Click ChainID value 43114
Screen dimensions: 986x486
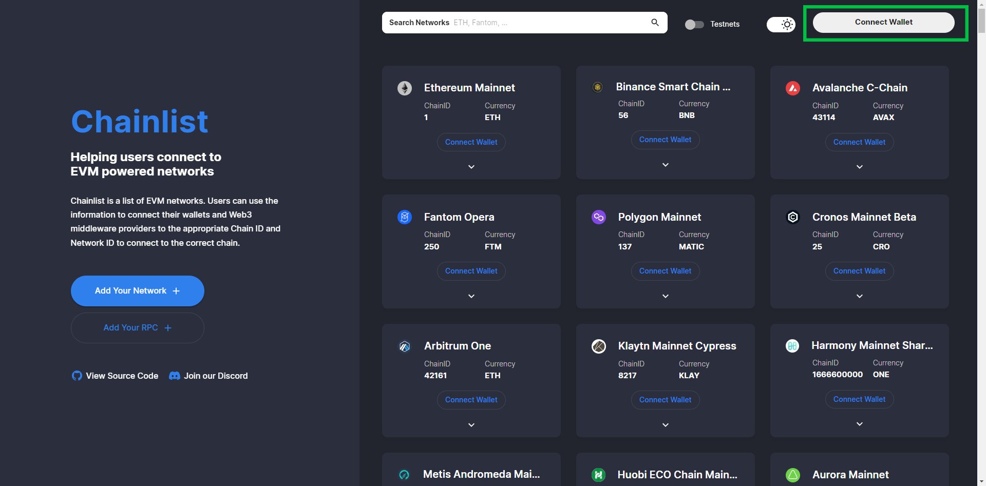pos(824,118)
